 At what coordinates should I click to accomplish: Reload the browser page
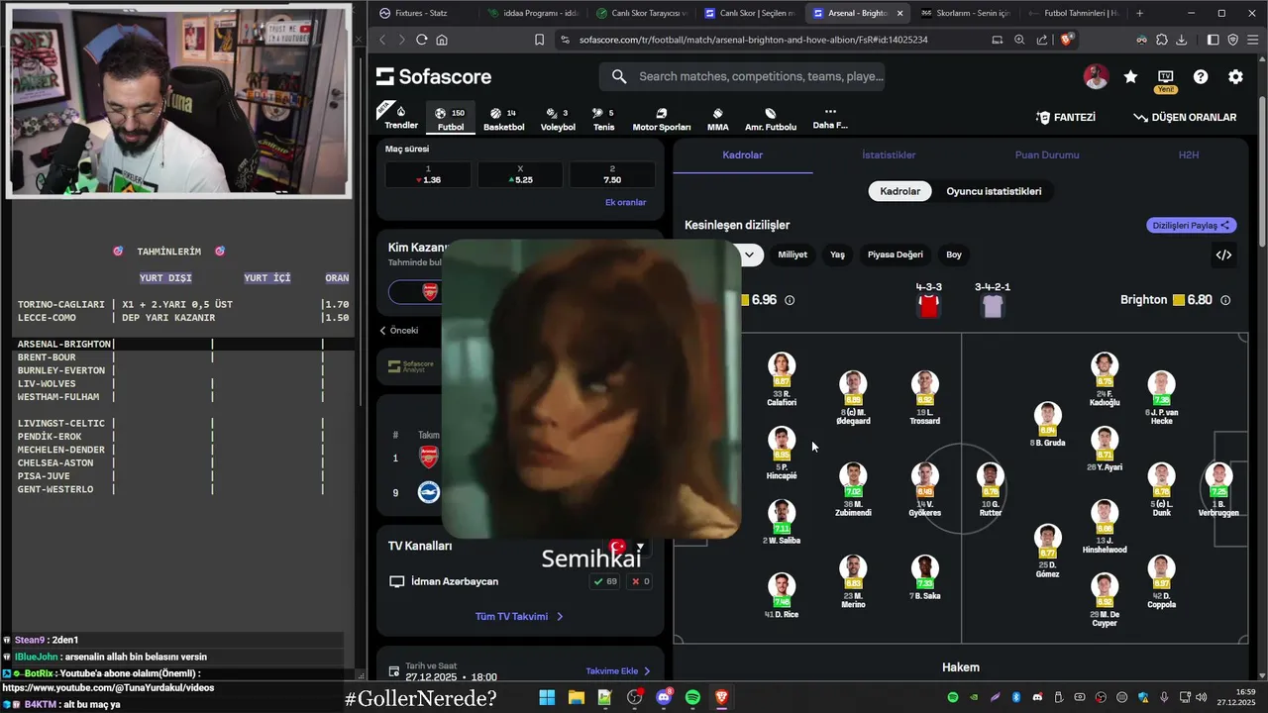(421, 40)
